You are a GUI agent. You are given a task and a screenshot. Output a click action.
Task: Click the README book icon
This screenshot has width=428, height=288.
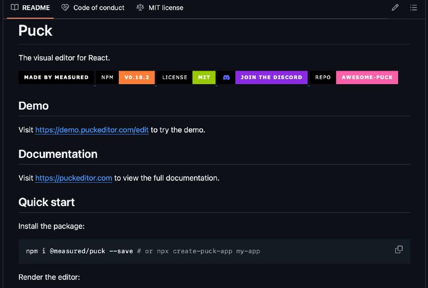[14, 7]
